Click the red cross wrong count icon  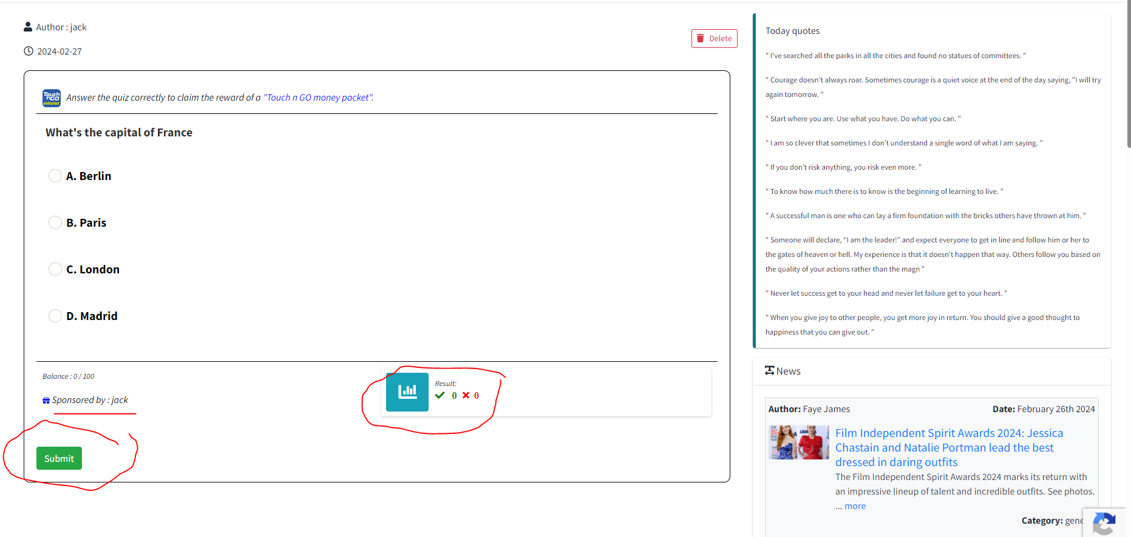tap(466, 395)
